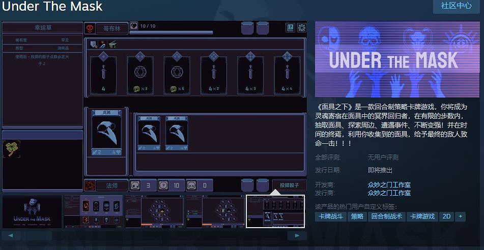The width and height of the screenshot is (484, 250).
Task: Click the wand status icon above the cards
Action: (x=102, y=45)
